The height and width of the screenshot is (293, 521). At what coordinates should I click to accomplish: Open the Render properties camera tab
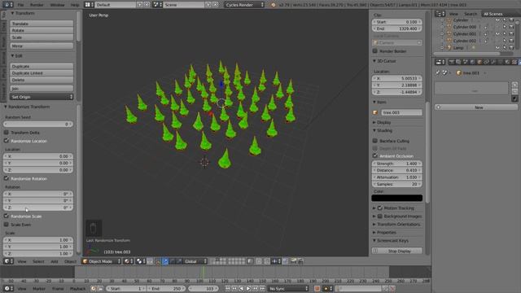[452, 62]
